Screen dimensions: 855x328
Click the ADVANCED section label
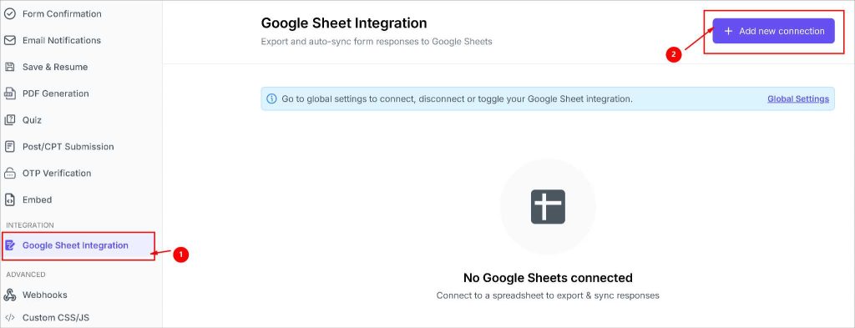pos(26,275)
